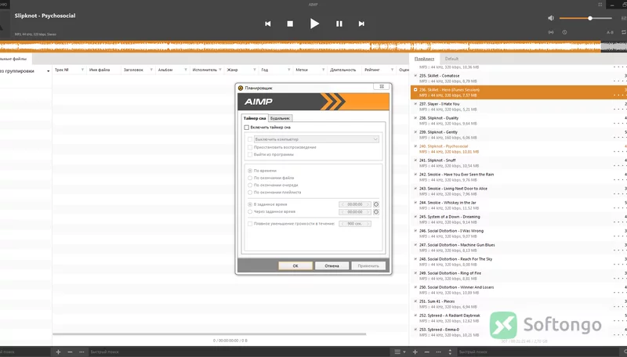Tick the 'Приостановить воспроизведение' checkbox

(x=250, y=147)
